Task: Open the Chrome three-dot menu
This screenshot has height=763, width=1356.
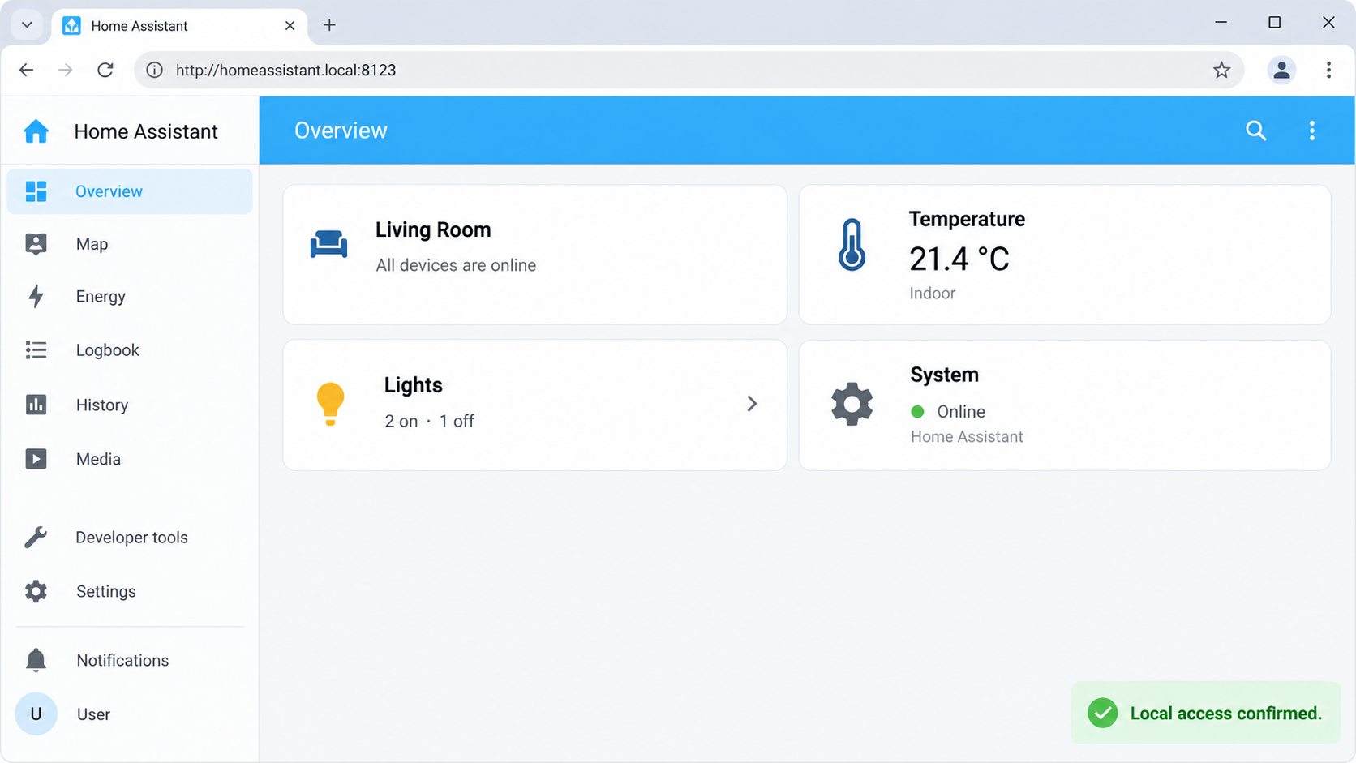Action: (1328, 71)
